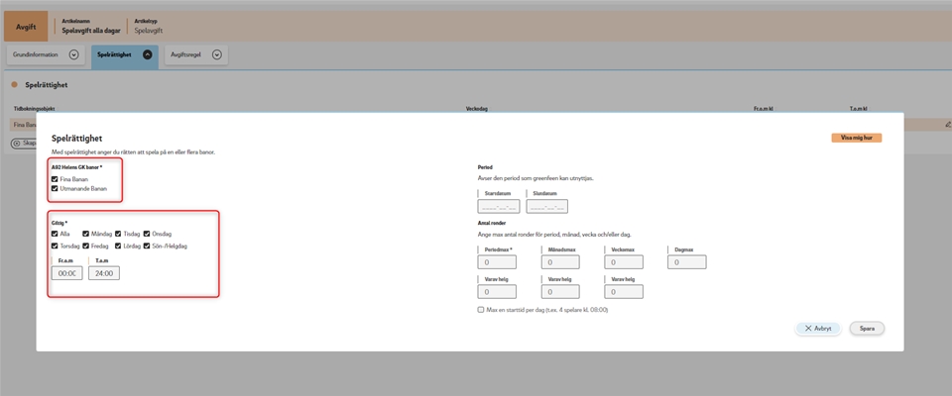Expand the Avgiftsregel section

click(x=216, y=55)
